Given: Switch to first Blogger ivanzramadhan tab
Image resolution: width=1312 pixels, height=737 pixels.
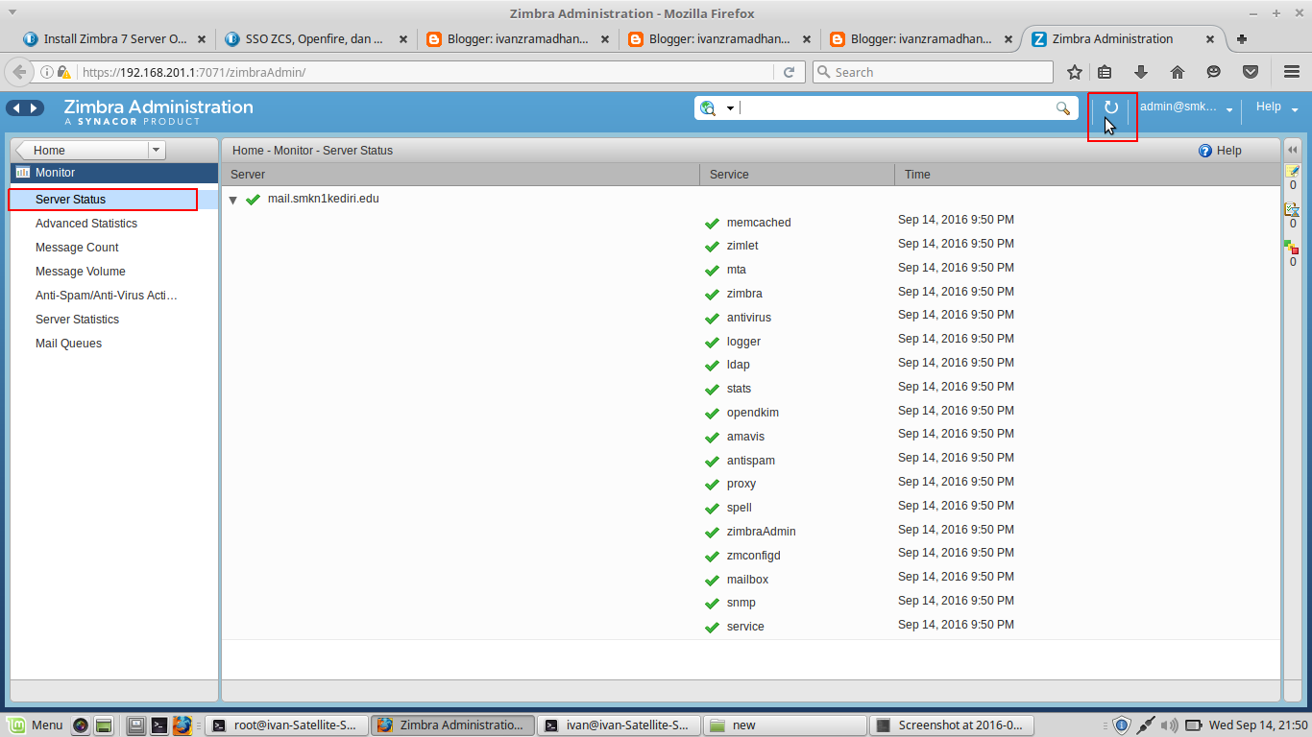Looking at the screenshot, I should coord(519,39).
